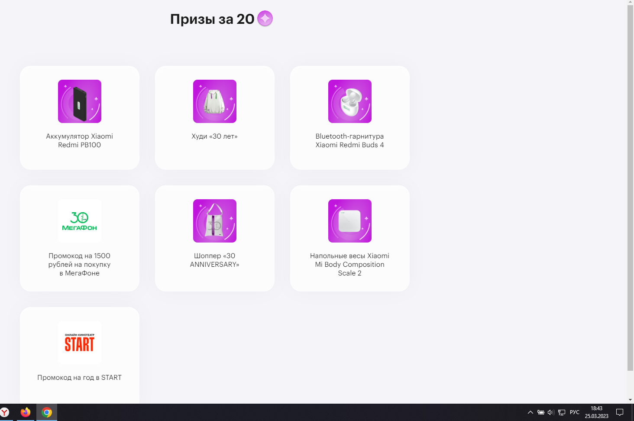Change the РУС input language indicator
Viewport: 634px width, 421px height.
pos(575,412)
